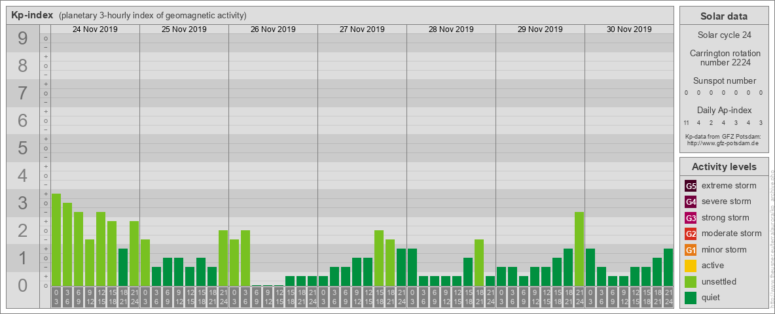Click 'Carrington rotation number 2224' text
Screen dimensions: 775x314
(725, 58)
